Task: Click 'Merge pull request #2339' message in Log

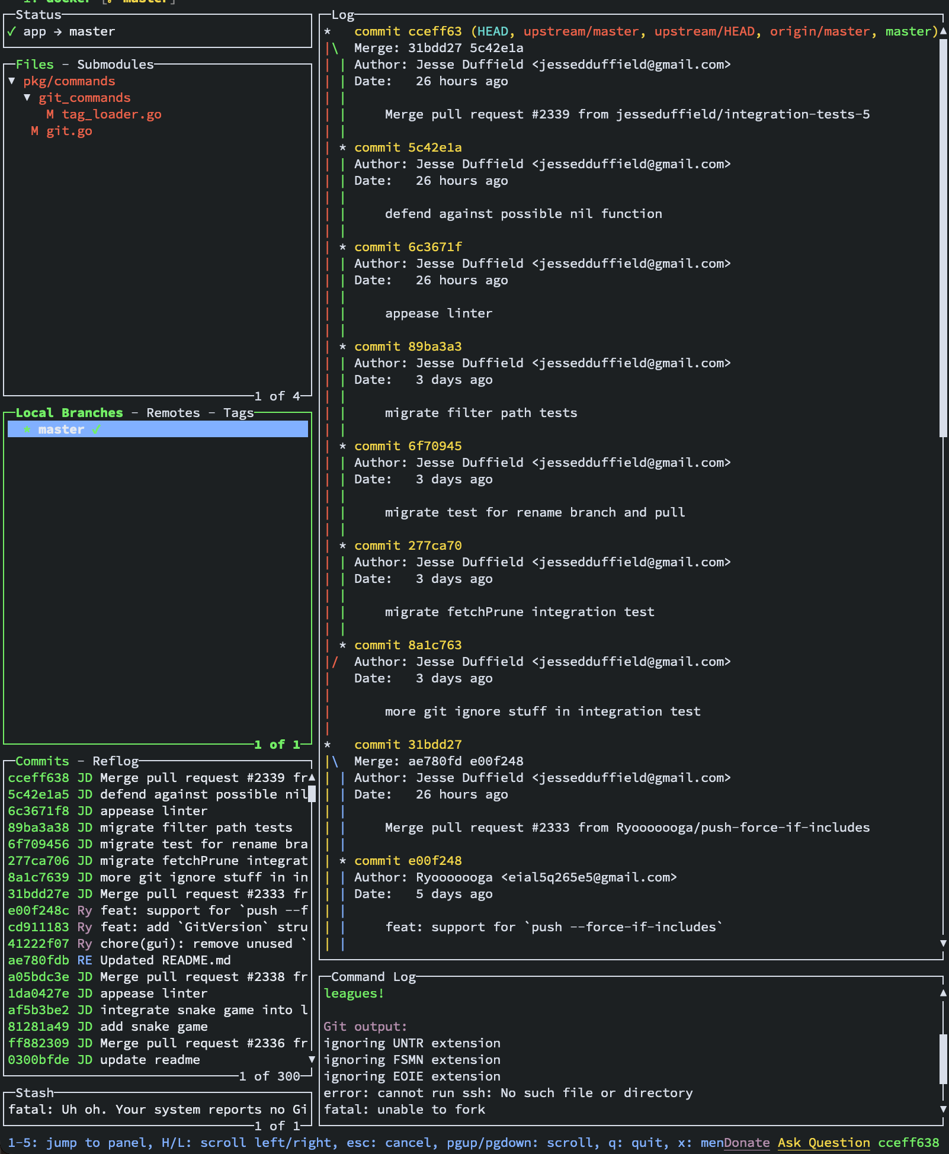Action: [627, 114]
